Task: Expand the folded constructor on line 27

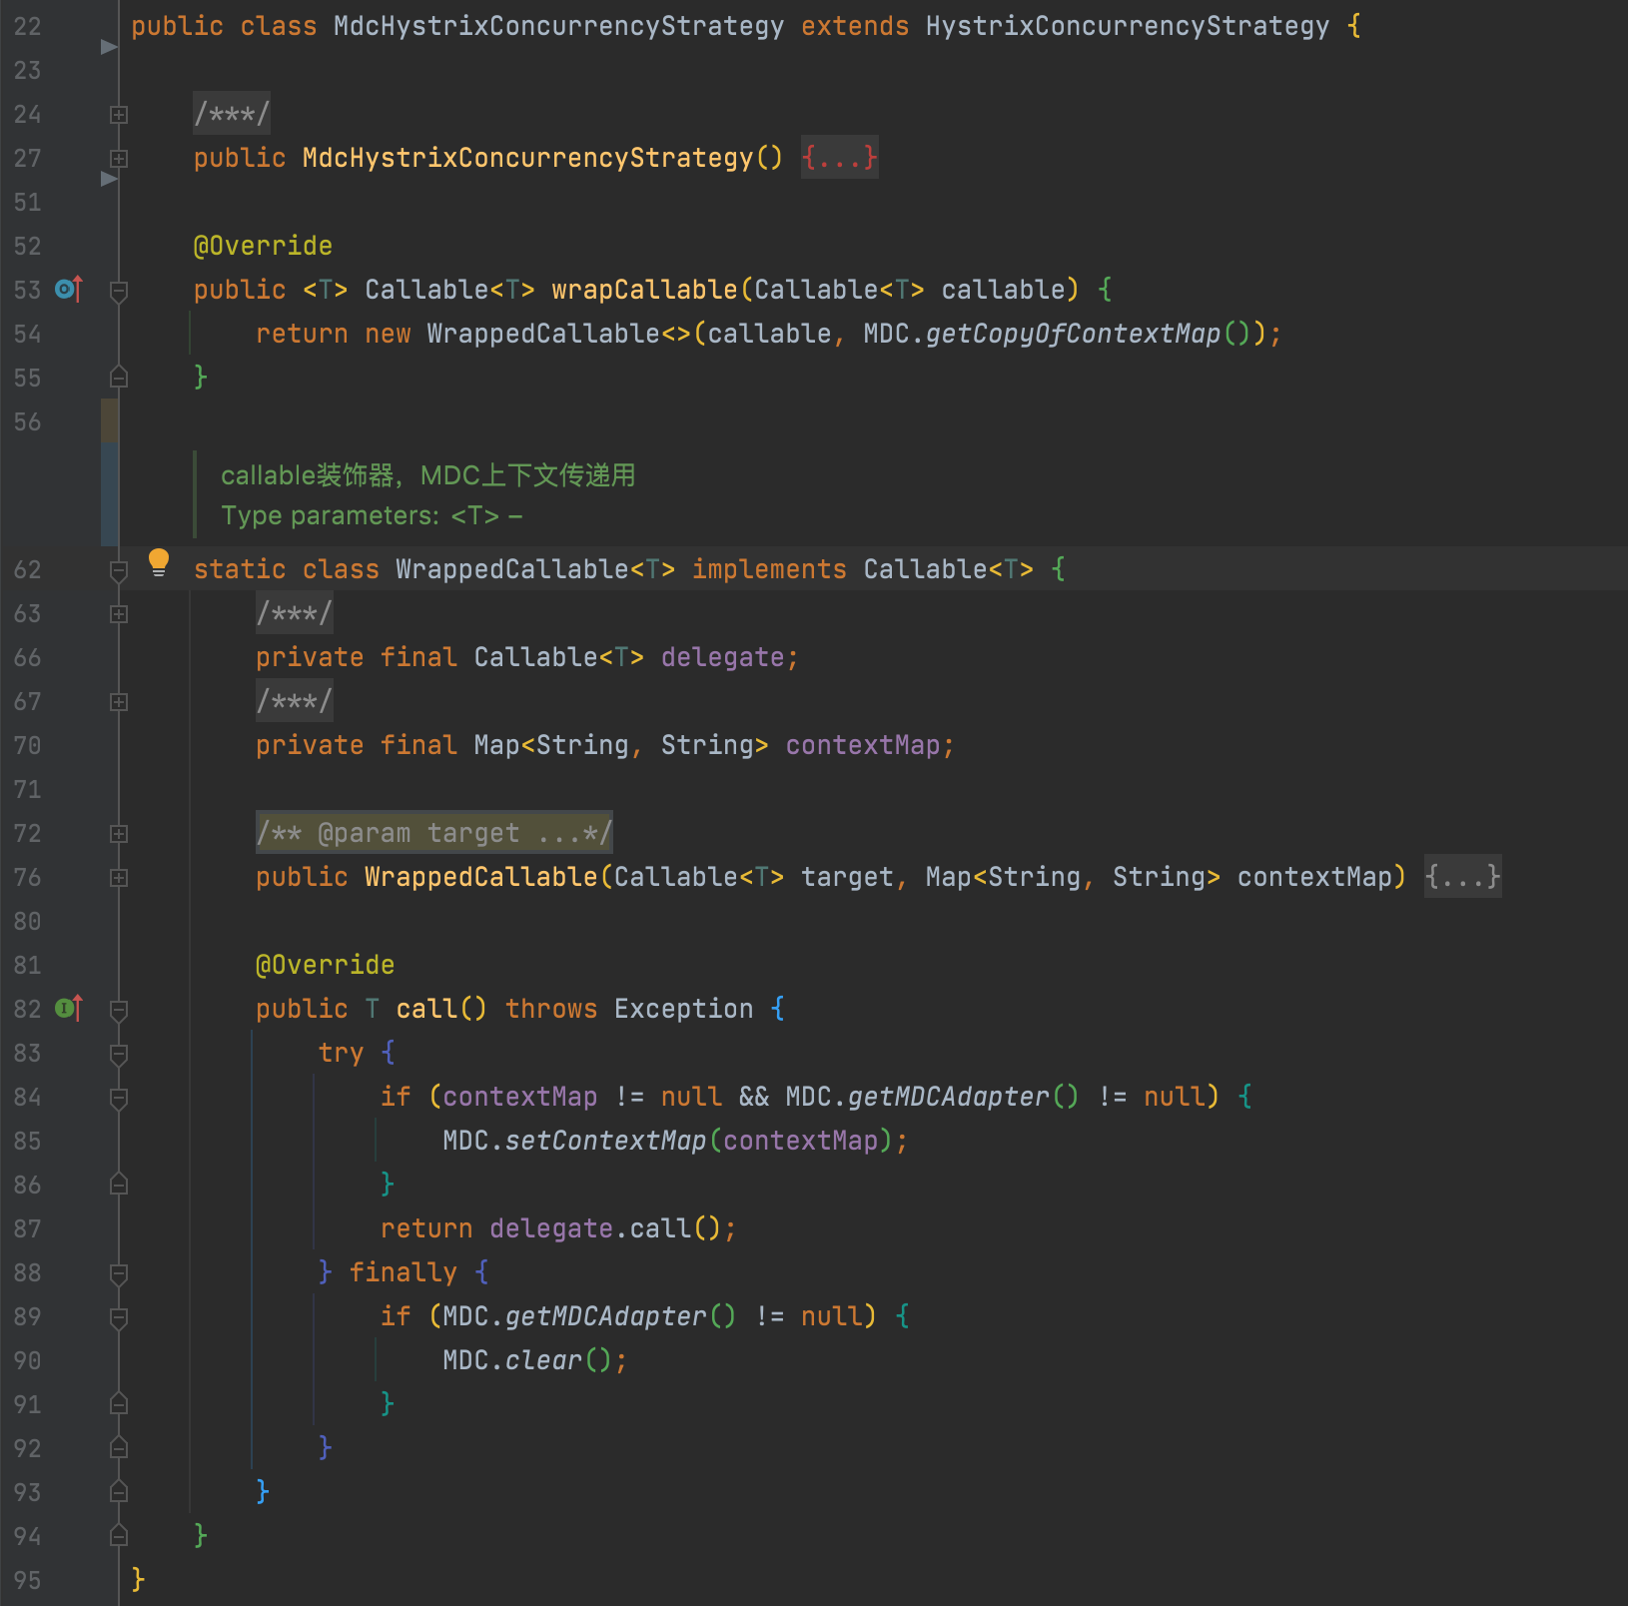Action: (119, 159)
